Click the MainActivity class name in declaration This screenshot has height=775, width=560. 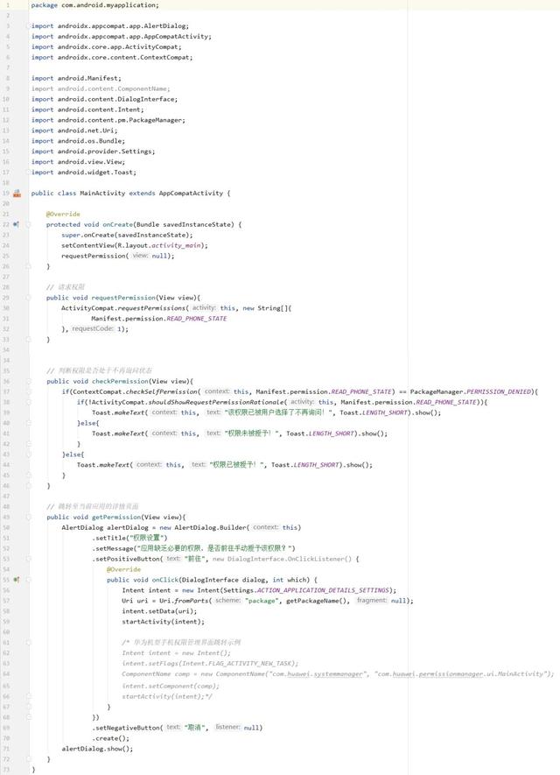click(x=102, y=194)
